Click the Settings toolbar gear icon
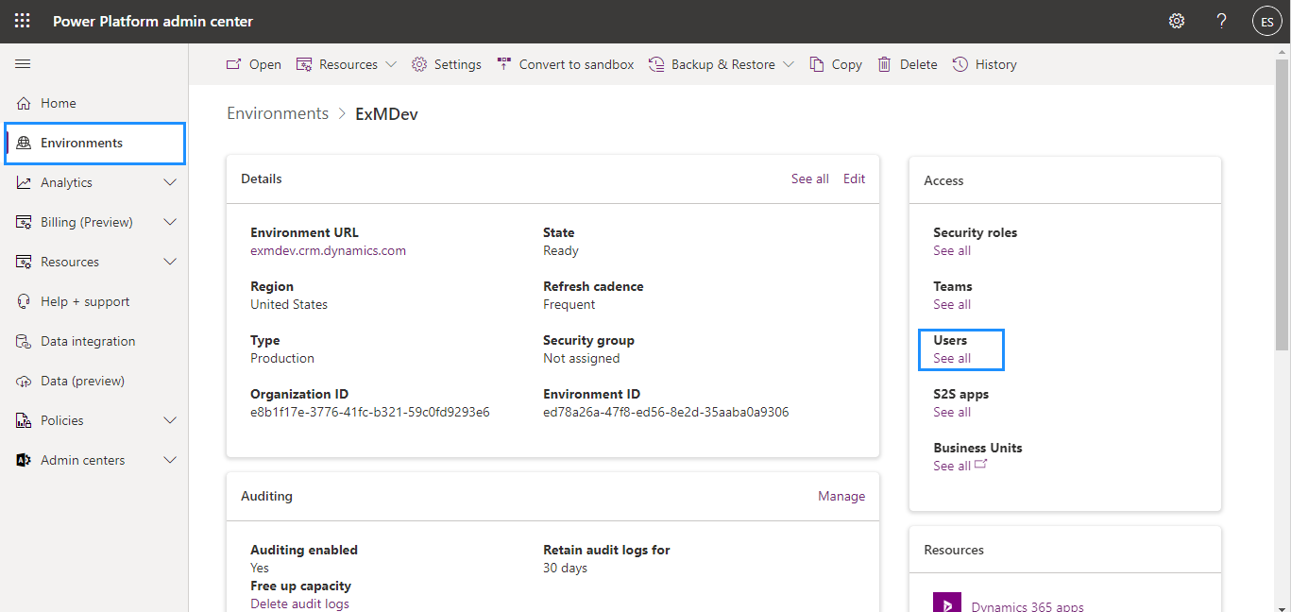Image resolution: width=1291 pixels, height=612 pixels. (x=419, y=64)
